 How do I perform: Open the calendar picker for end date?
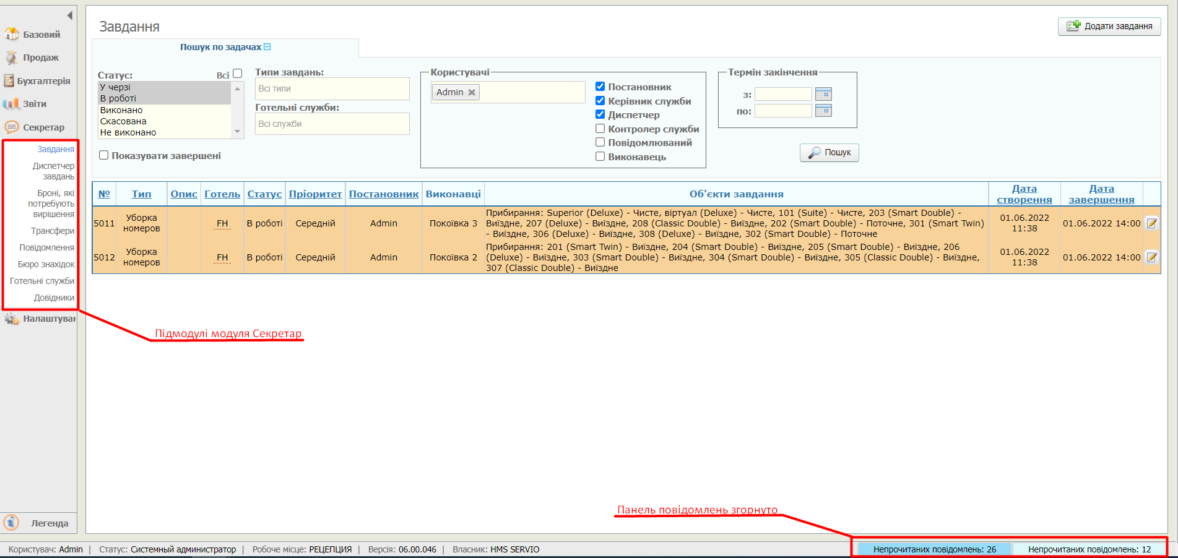click(x=823, y=111)
